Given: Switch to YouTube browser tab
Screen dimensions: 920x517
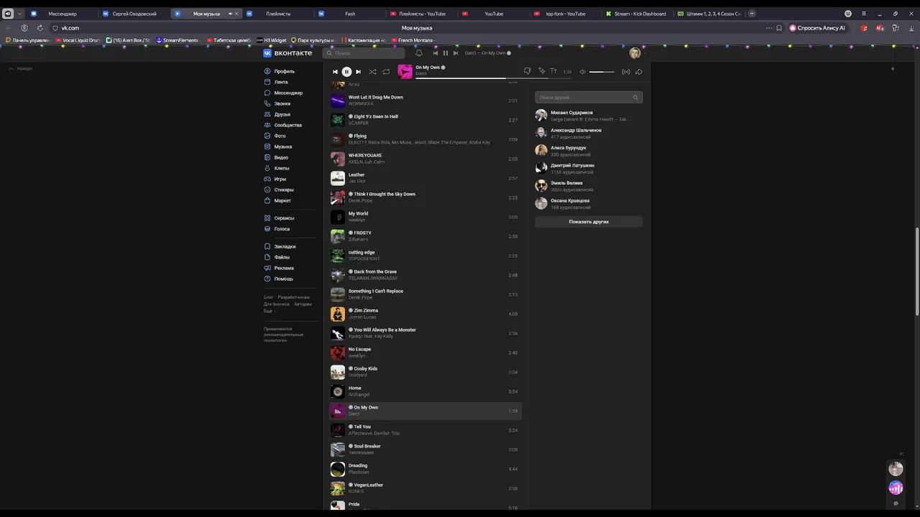Looking at the screenshot, I should click(493, 14).
